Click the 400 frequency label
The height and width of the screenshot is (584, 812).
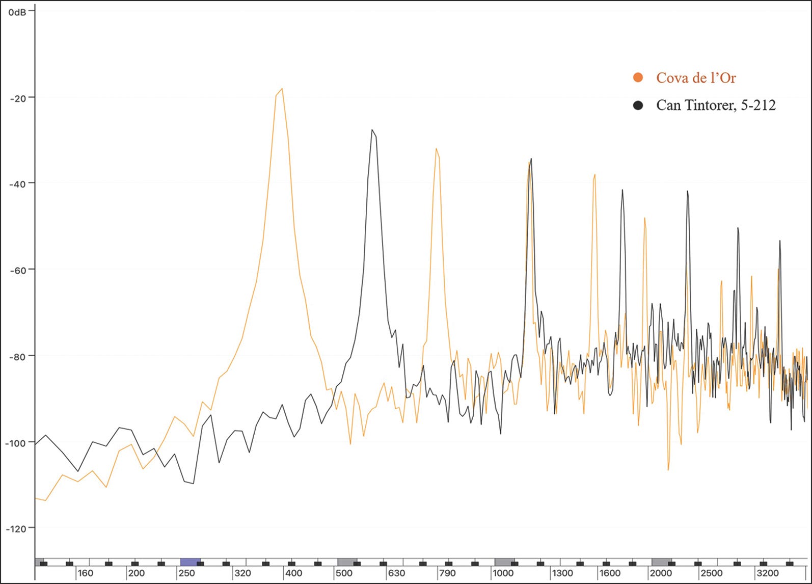(x=293, y=573)
